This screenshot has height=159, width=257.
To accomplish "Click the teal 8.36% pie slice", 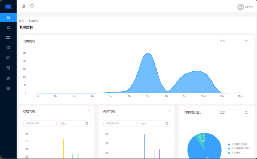I will click(x=201, y=139).
